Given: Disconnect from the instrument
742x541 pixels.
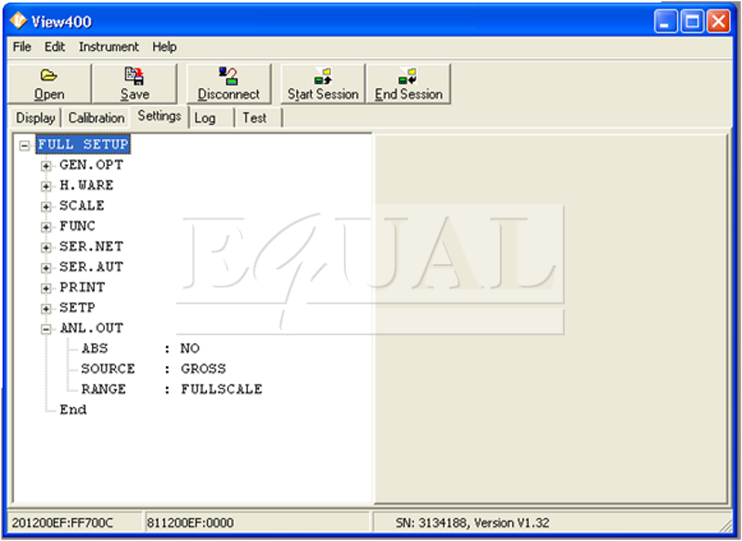Looking at the screenshot, I should (229, 83).
